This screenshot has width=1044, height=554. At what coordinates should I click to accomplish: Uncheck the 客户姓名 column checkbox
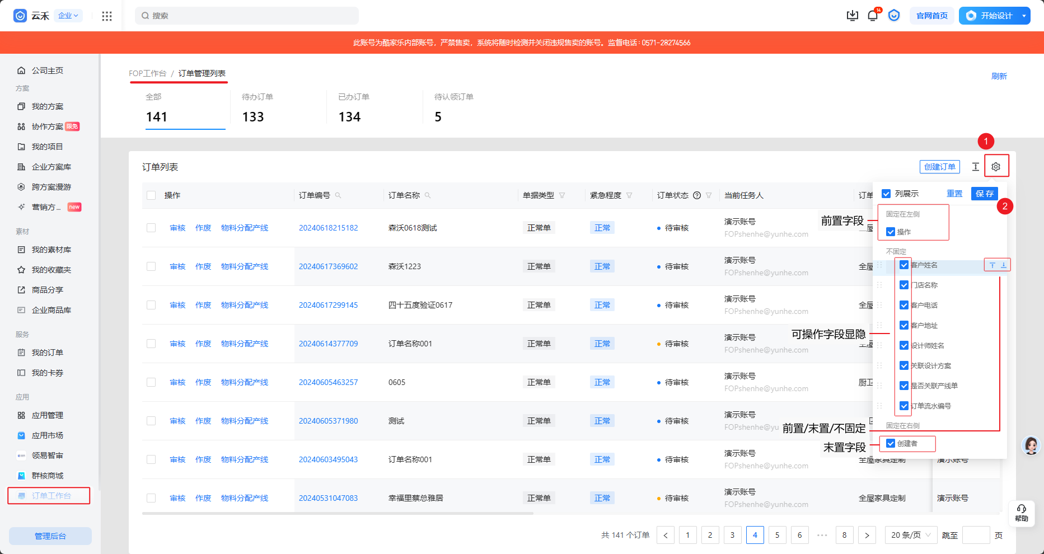point(904,265)
